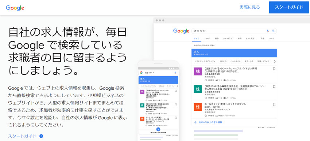Click the Google logo in the page header
Viewport: 310px width, 141px height.
pyautogui.click(x=15, y=8)
